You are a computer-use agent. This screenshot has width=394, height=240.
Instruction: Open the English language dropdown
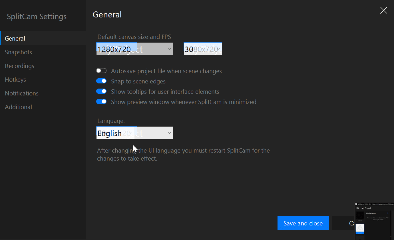tap(134, 133)
